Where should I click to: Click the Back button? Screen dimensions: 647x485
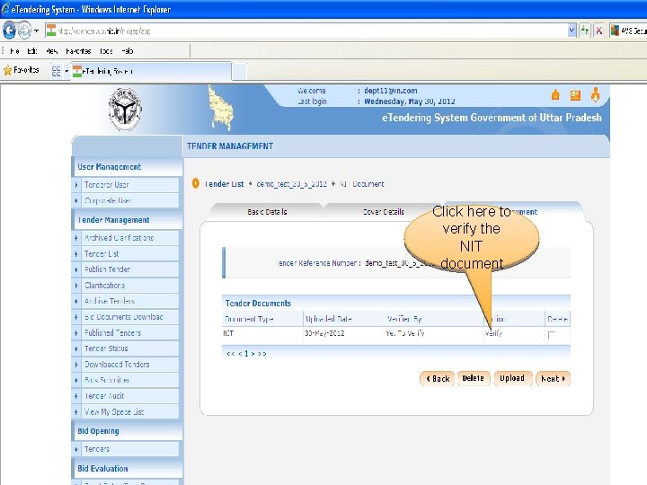click(438, 378)
